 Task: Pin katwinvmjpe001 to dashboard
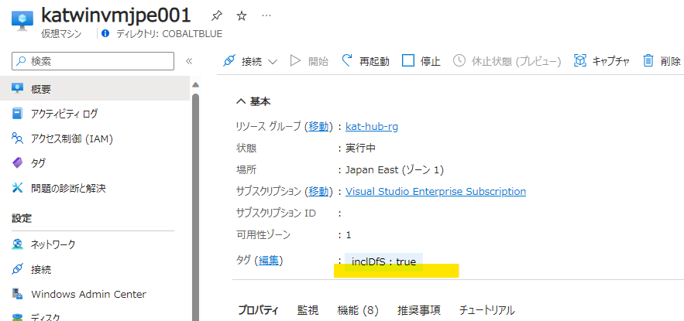[x=215, y=16]
